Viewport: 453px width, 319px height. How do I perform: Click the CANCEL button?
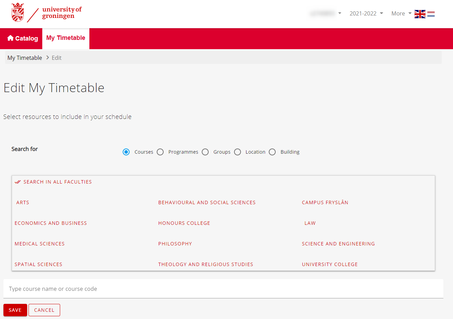tap(44, 310)
